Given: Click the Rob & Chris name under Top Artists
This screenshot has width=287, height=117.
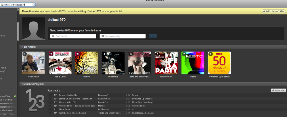Looking at the screenshot, I should click(x=60, y=77).
